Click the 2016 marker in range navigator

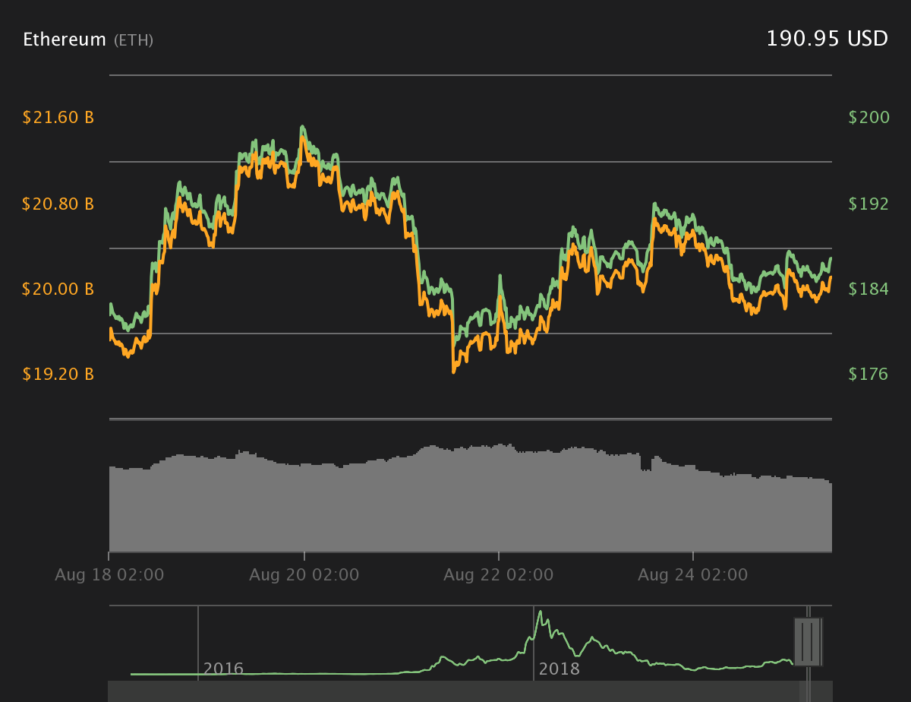point(223,669)
